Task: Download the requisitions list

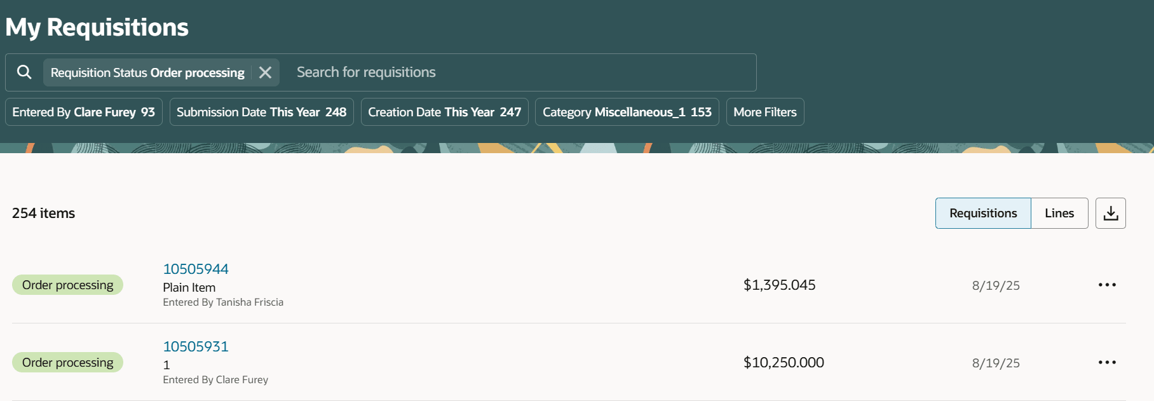Action: point(1111,213)
